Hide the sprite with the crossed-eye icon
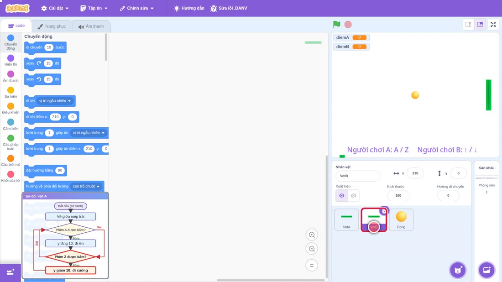This screenshot has width=502, height=282. click(353, 196)
